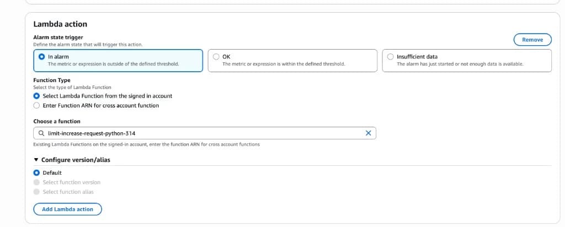Select the Insufficient data state trigger
This screenshot has height=227, width=565.
[x=467, y=61]
